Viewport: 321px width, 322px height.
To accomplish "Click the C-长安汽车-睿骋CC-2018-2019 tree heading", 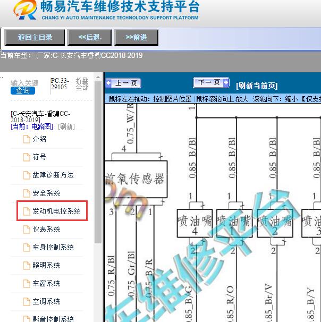I will tap(40, 117).
